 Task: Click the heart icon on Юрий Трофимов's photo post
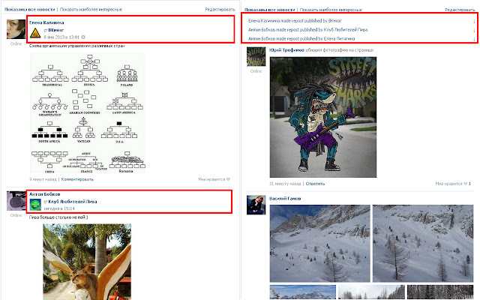pyautogui.click(x=465, y=184)
